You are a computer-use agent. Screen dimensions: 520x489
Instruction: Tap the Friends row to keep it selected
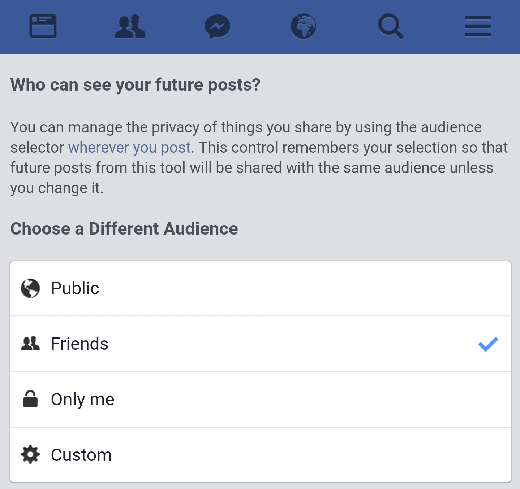[x=217, y=343]
